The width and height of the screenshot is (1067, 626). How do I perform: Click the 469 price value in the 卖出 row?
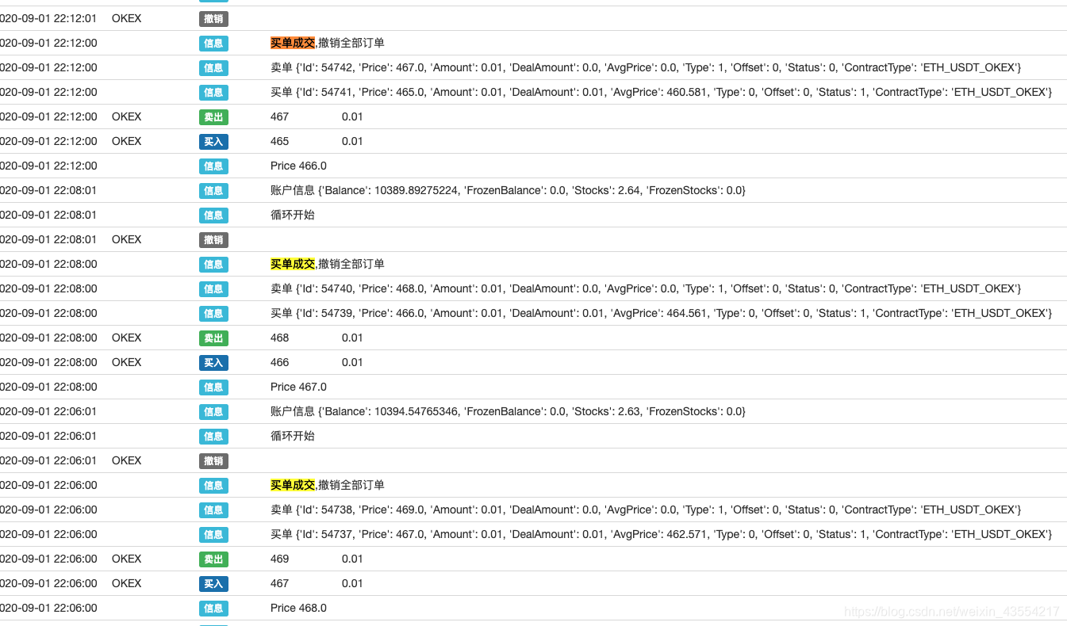(279, 559)
